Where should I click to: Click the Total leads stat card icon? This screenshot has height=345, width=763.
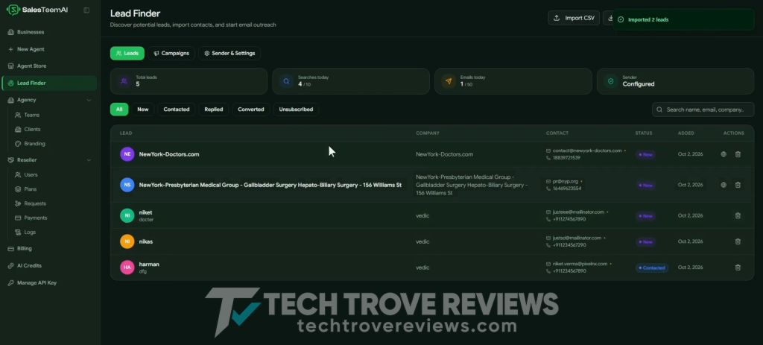(124, 80)
